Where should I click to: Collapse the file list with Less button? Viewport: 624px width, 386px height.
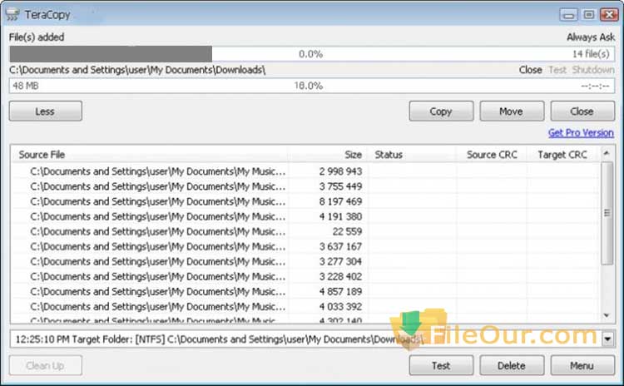coord(46,111)
